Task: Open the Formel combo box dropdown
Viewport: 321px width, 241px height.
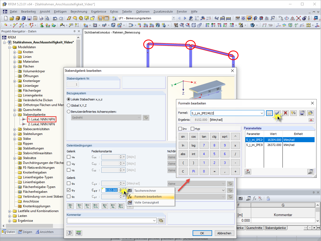Action: 262,113
